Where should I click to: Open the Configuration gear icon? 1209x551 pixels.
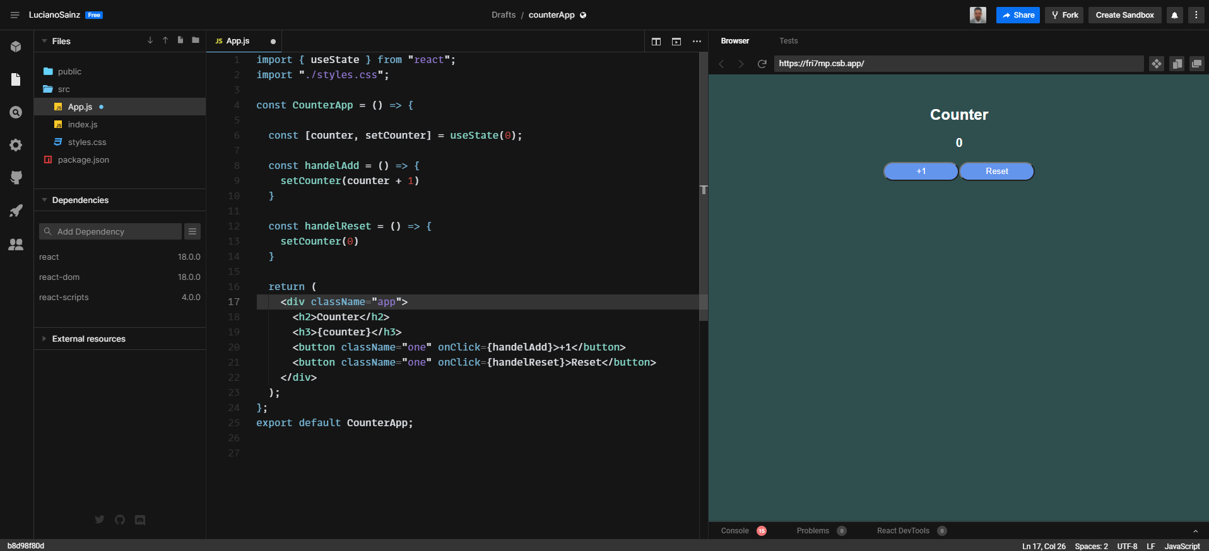(x=16, y=145)
